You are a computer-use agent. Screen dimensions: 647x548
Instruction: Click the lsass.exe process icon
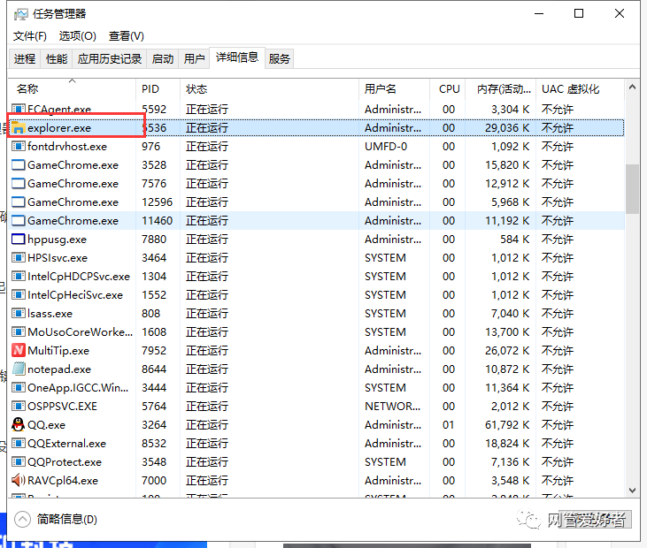18,313
